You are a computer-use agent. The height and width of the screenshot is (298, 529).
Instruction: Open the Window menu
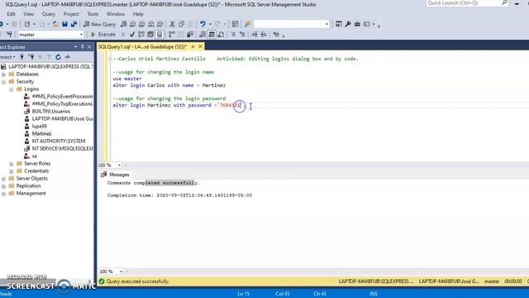tap(116, 14)
